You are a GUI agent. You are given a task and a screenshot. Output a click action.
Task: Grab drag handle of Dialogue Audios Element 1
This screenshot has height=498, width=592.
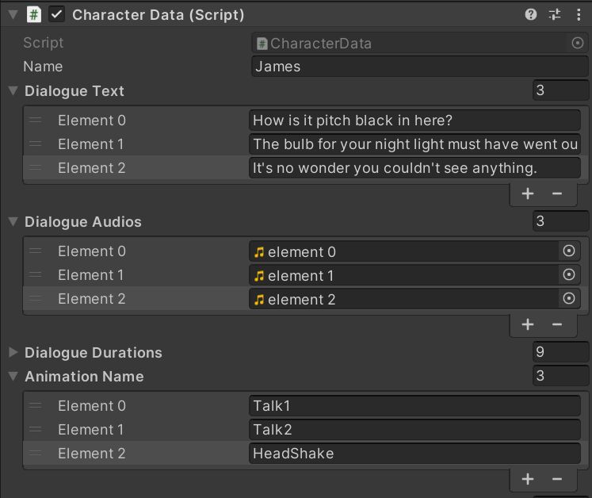pyautogui.click(x=36, y=274)
